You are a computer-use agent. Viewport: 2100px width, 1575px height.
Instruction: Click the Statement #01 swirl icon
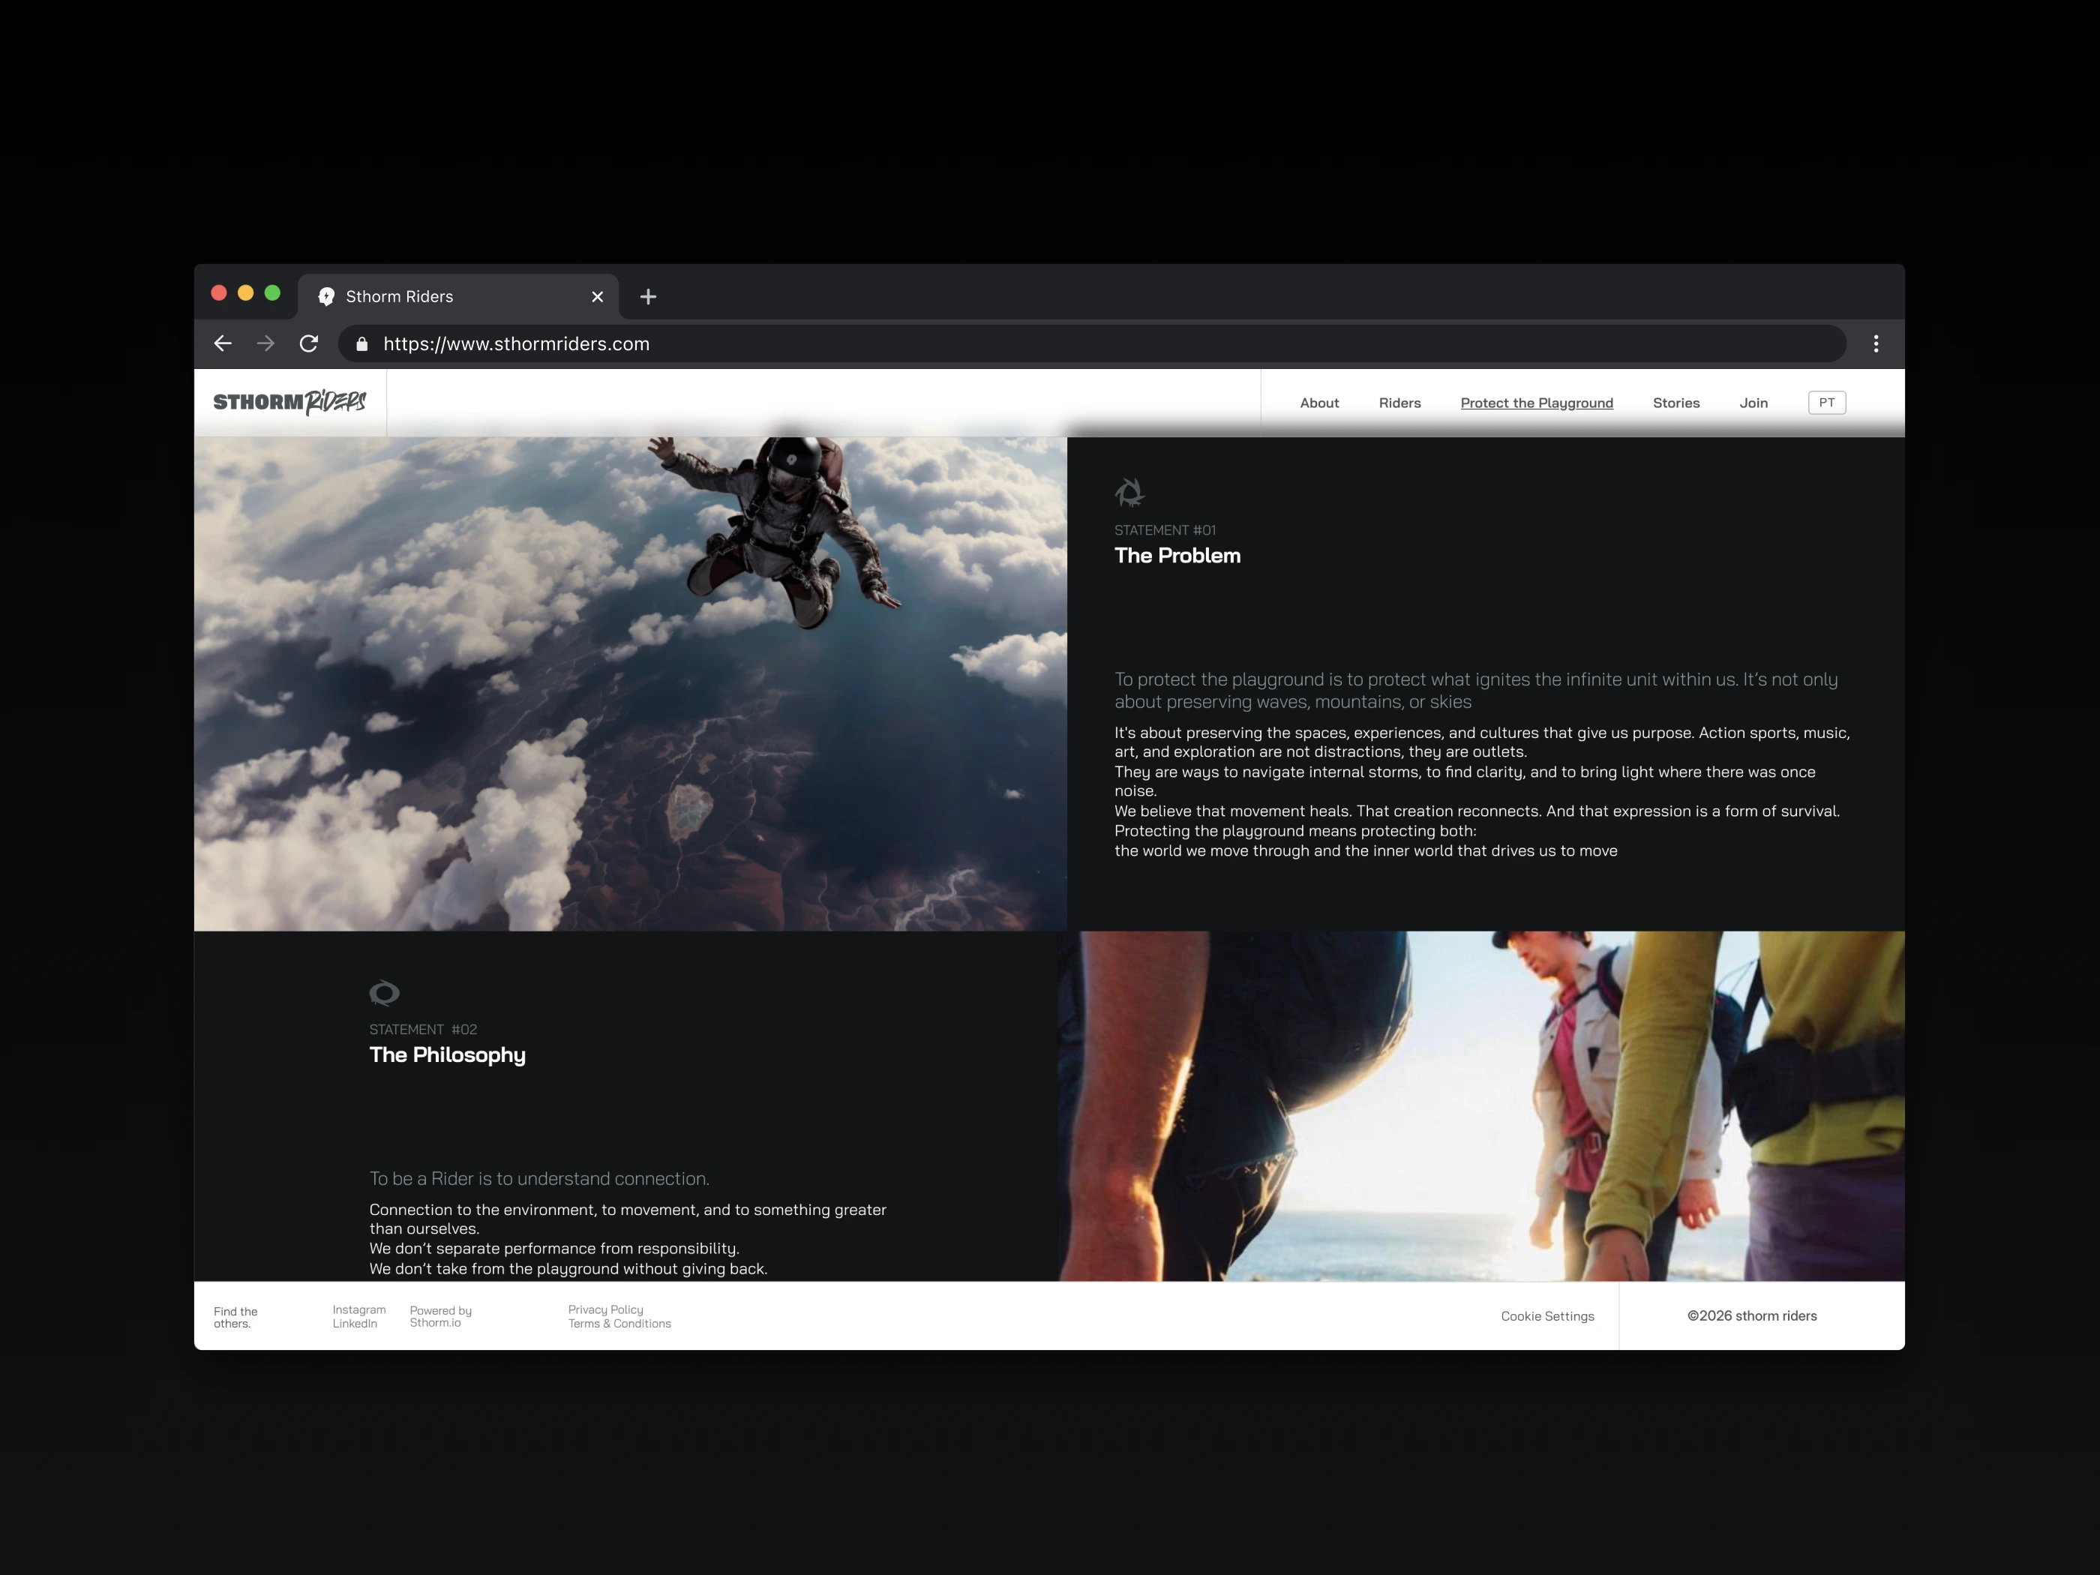(1129, 493)
